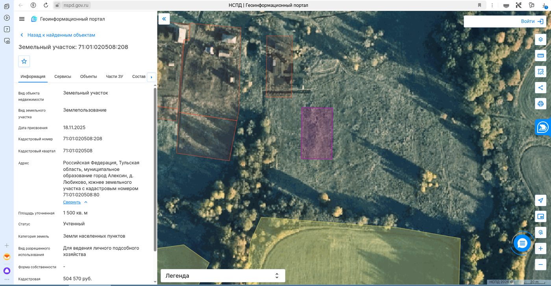Share the current map view
551x286 pixels.
pyautogui.click(x=541, y=88)
